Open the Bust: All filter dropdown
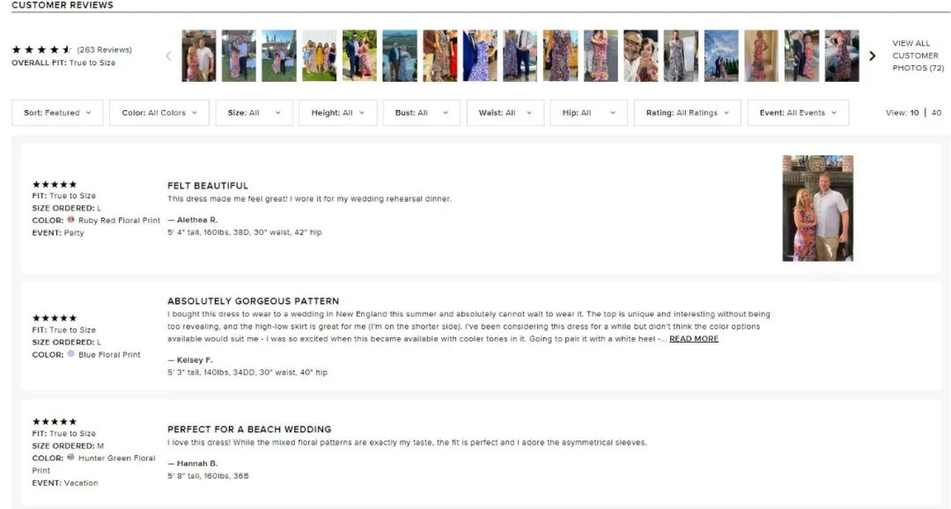951x509 pixels. 421,113
